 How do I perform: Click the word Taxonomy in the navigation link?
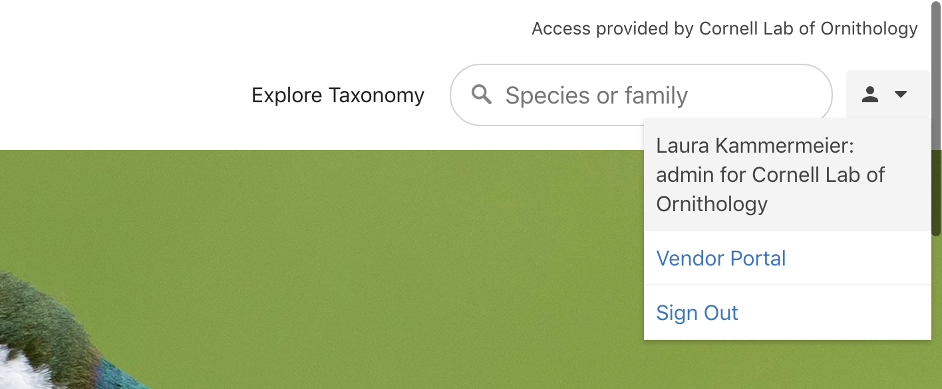click(x=377, y=96)
